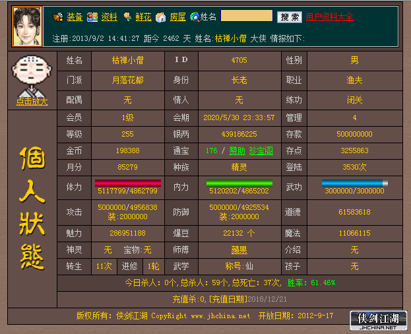The width and height of the screenshot is (411, 334).
Task: Click the 门派 value 月落花都
Action: click(x=127, y=81)
